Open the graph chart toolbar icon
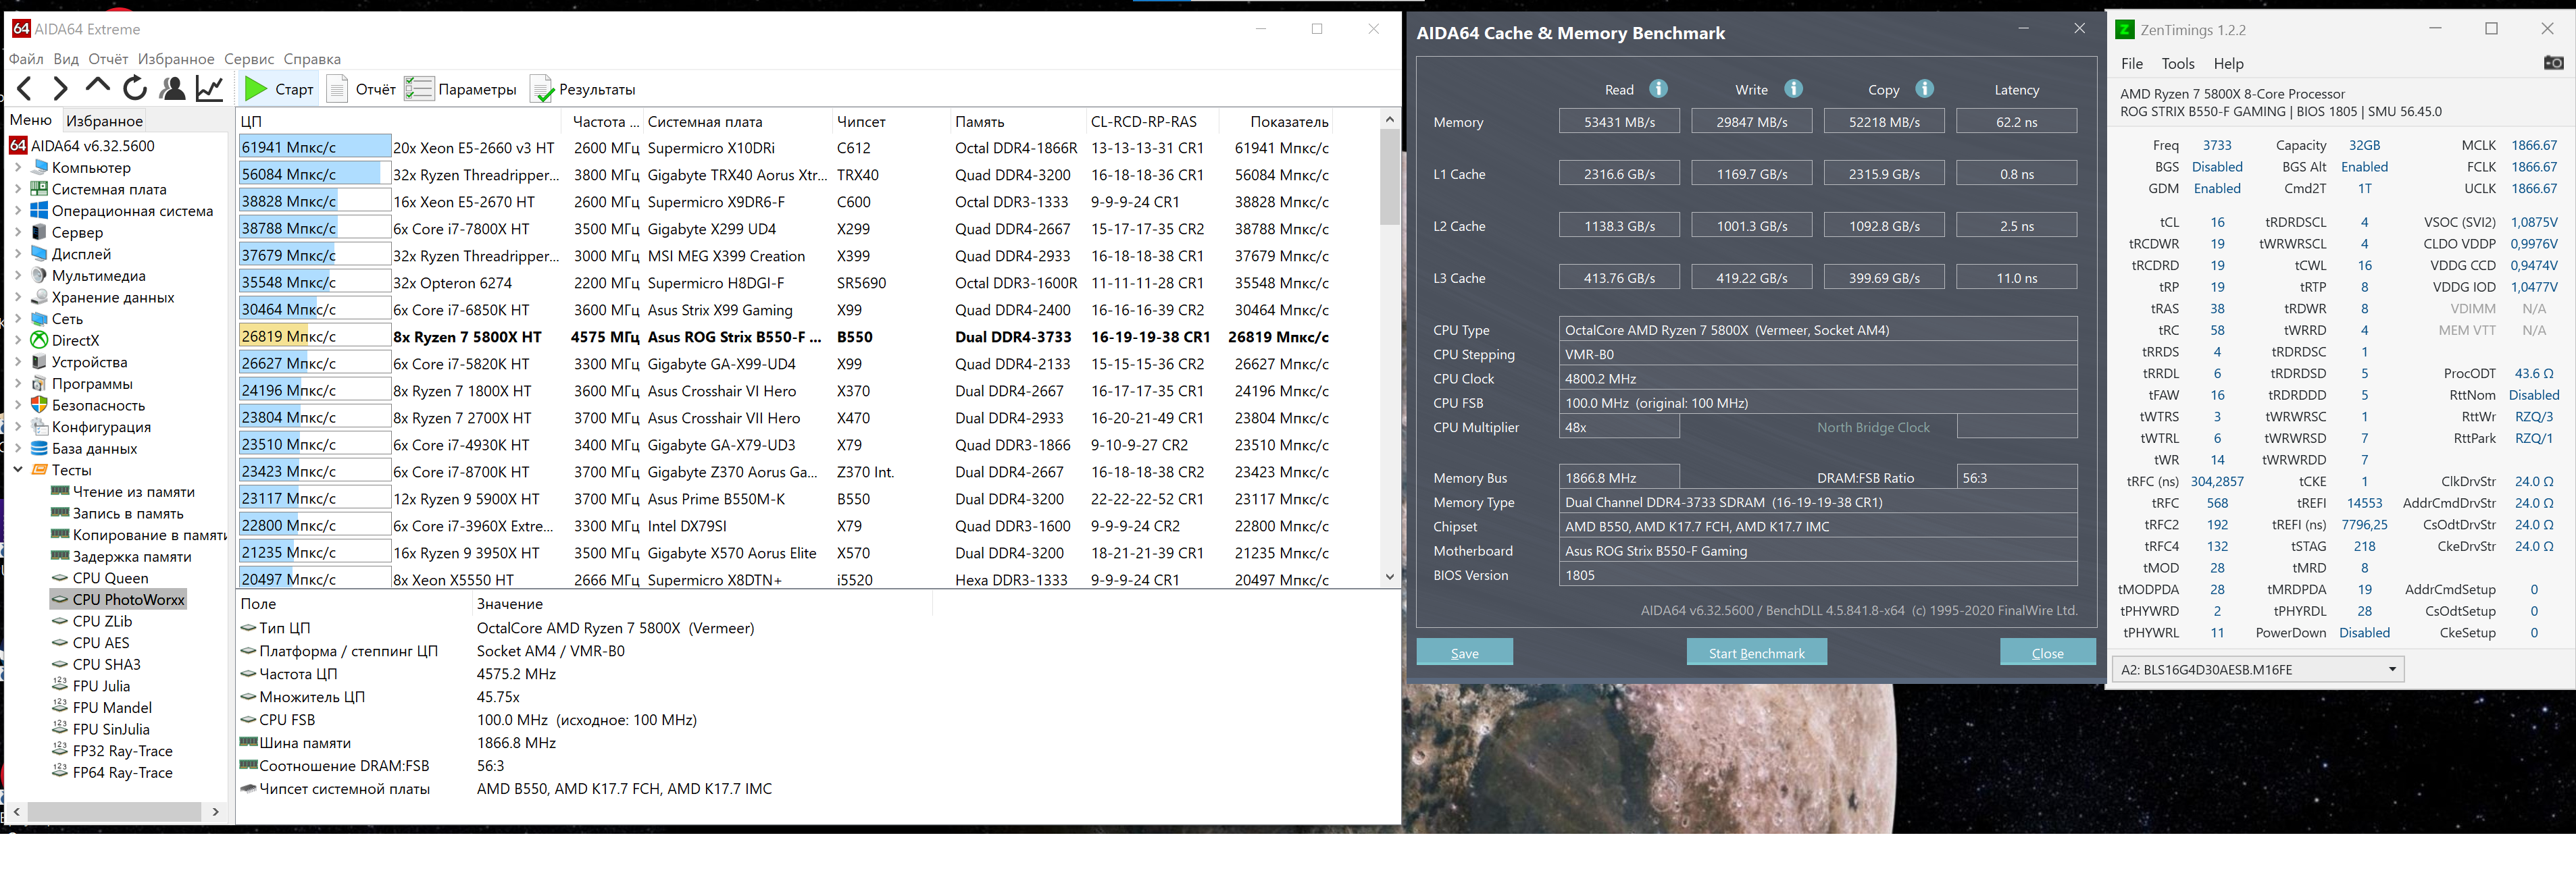Image resolution: width=2576 pixels, height=875 pixels. (209, 89)
